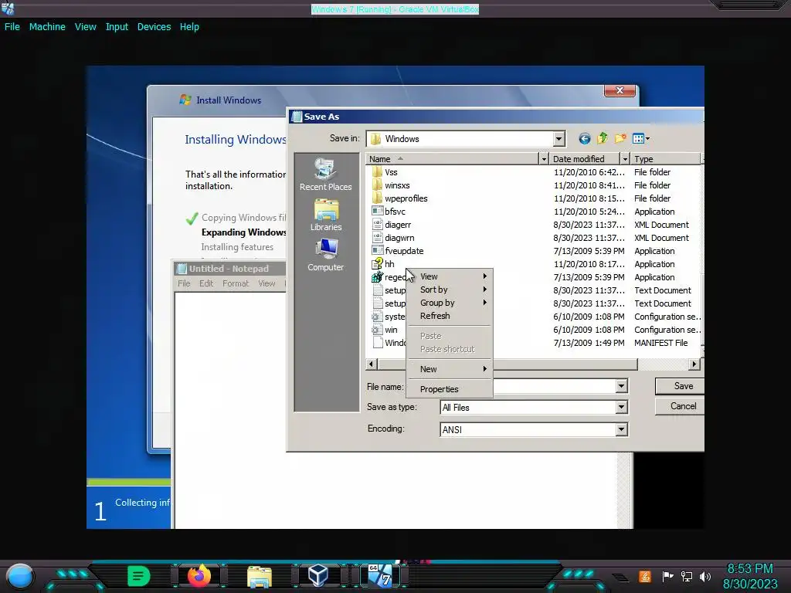This screenshot has width=791, height=593.
Task: Click the horizontal scrollbar left arrow
Action: pyautogui.click(x=372, y=364)
